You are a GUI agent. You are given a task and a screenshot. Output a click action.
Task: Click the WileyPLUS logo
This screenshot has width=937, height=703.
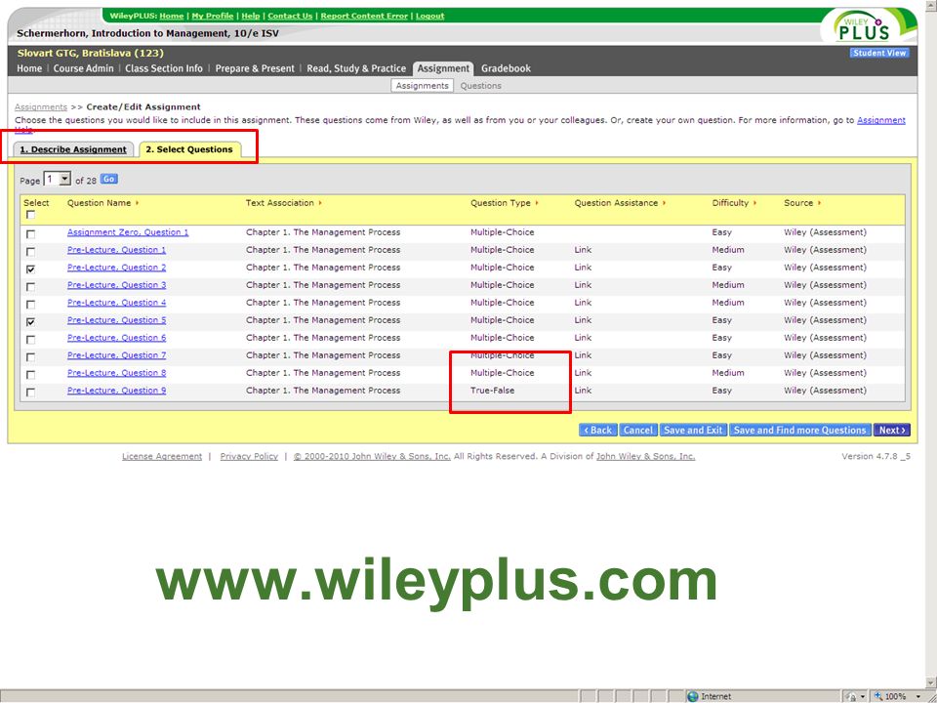tap(866, 27)
